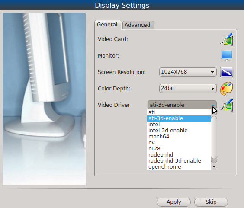
Task: Choose the radeonhd driver
Action: 179,155
